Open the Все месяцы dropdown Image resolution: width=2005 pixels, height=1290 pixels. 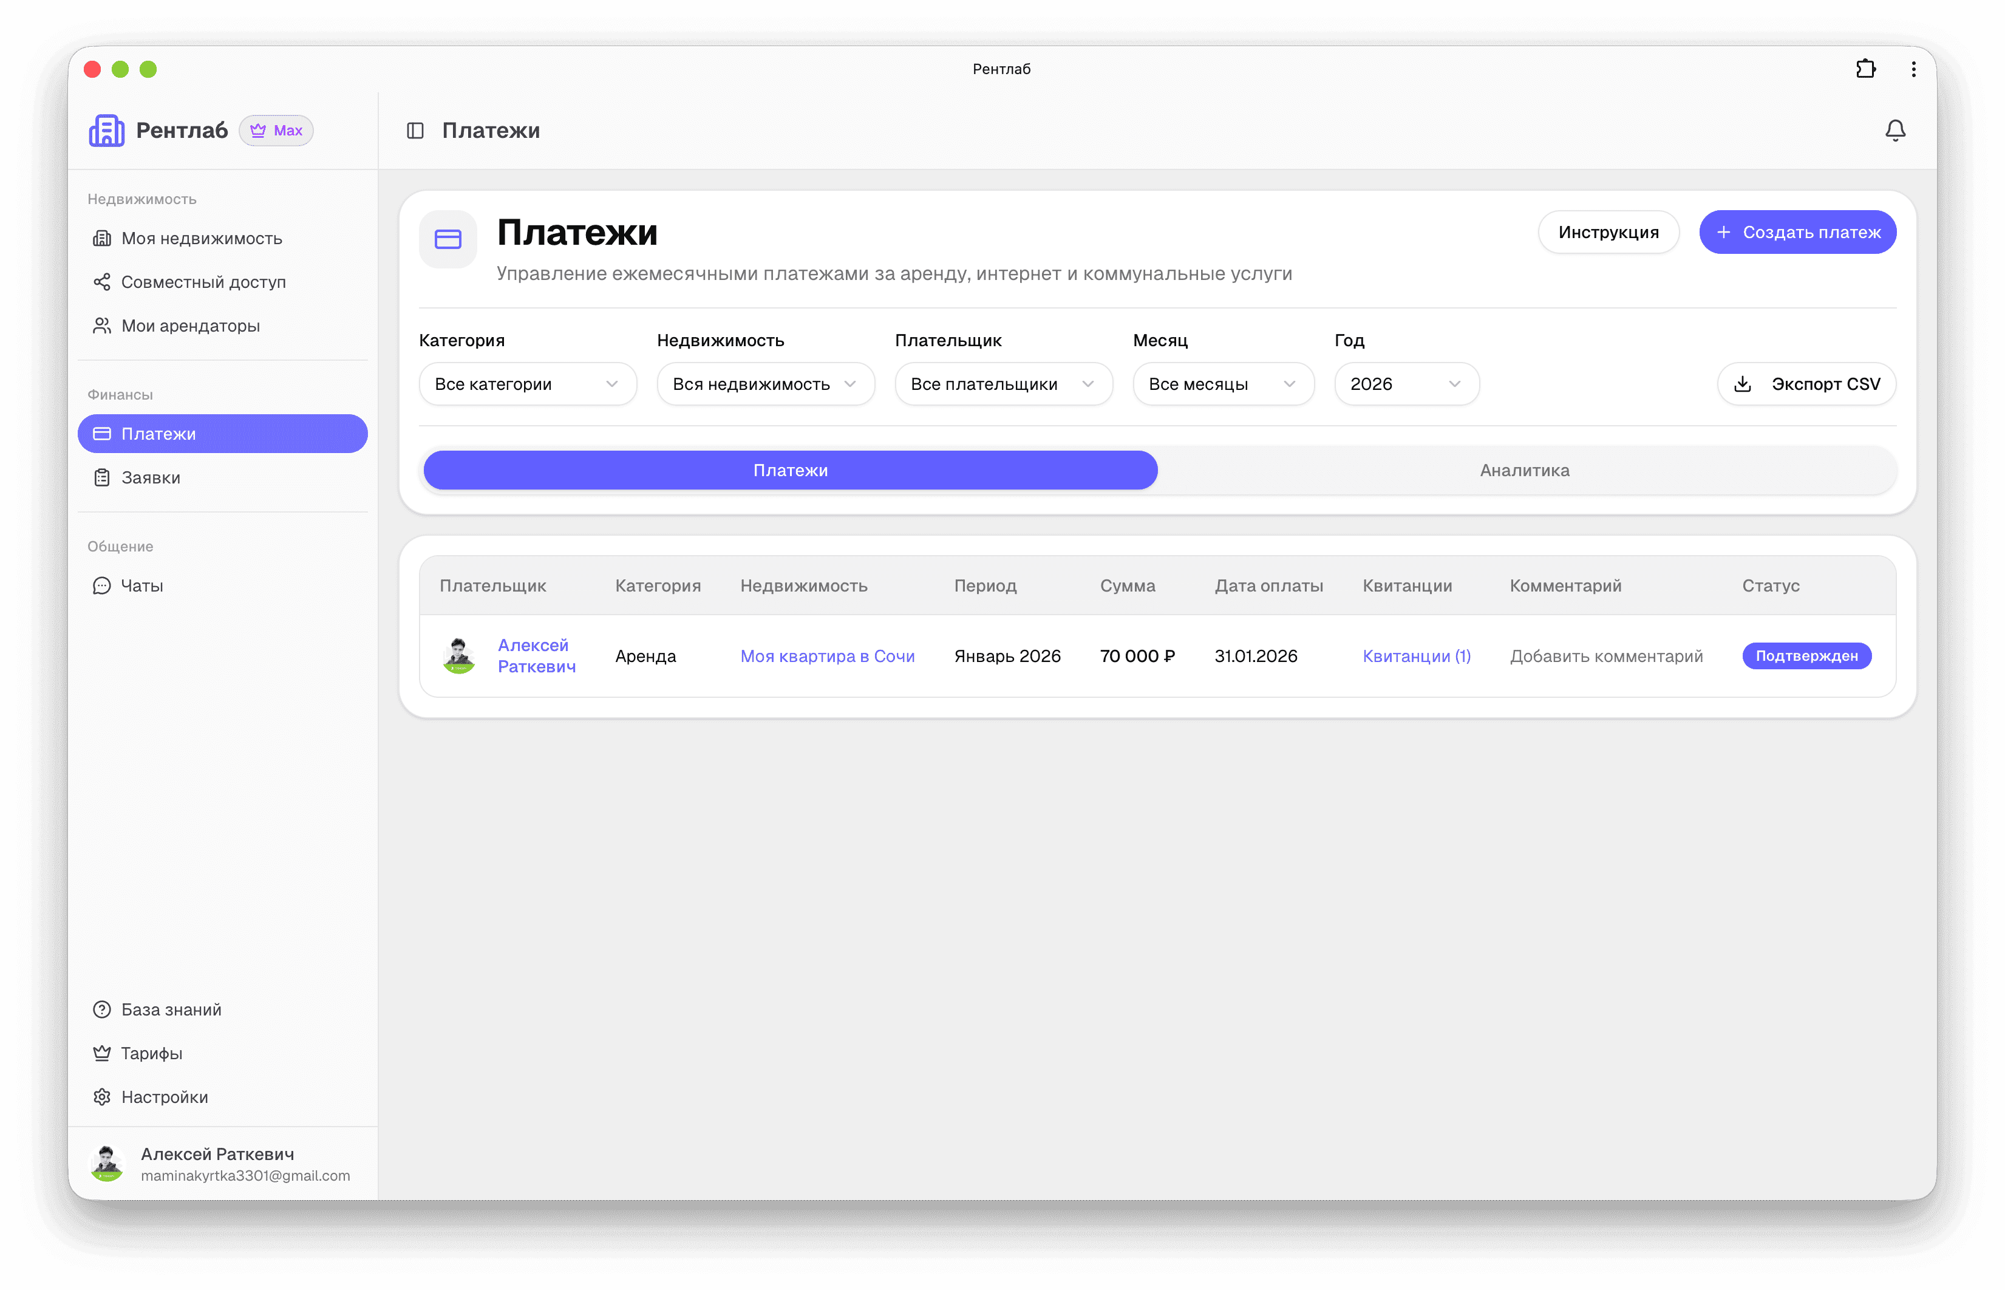pos(1222,384)
